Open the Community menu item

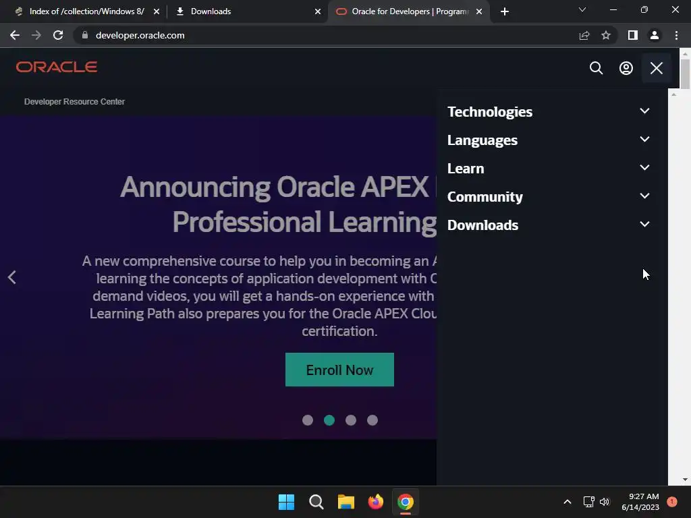pos(485,197)
